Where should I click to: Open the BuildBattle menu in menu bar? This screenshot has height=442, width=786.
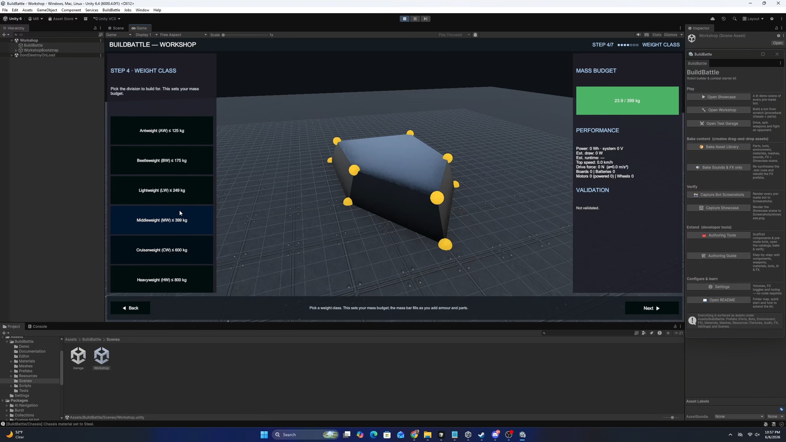coord(111,10)
